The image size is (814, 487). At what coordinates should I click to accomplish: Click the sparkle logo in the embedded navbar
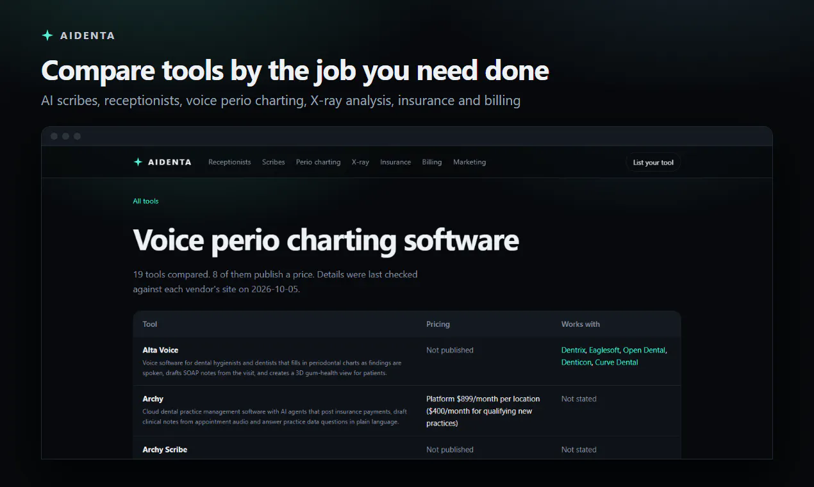[x=138, y=162]
